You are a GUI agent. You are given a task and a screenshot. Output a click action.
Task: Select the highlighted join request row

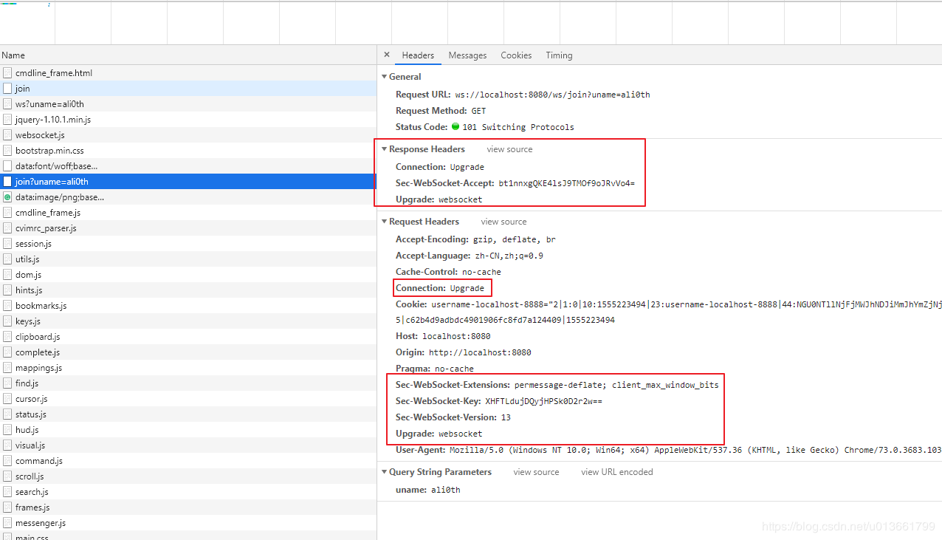click(188, 89)
